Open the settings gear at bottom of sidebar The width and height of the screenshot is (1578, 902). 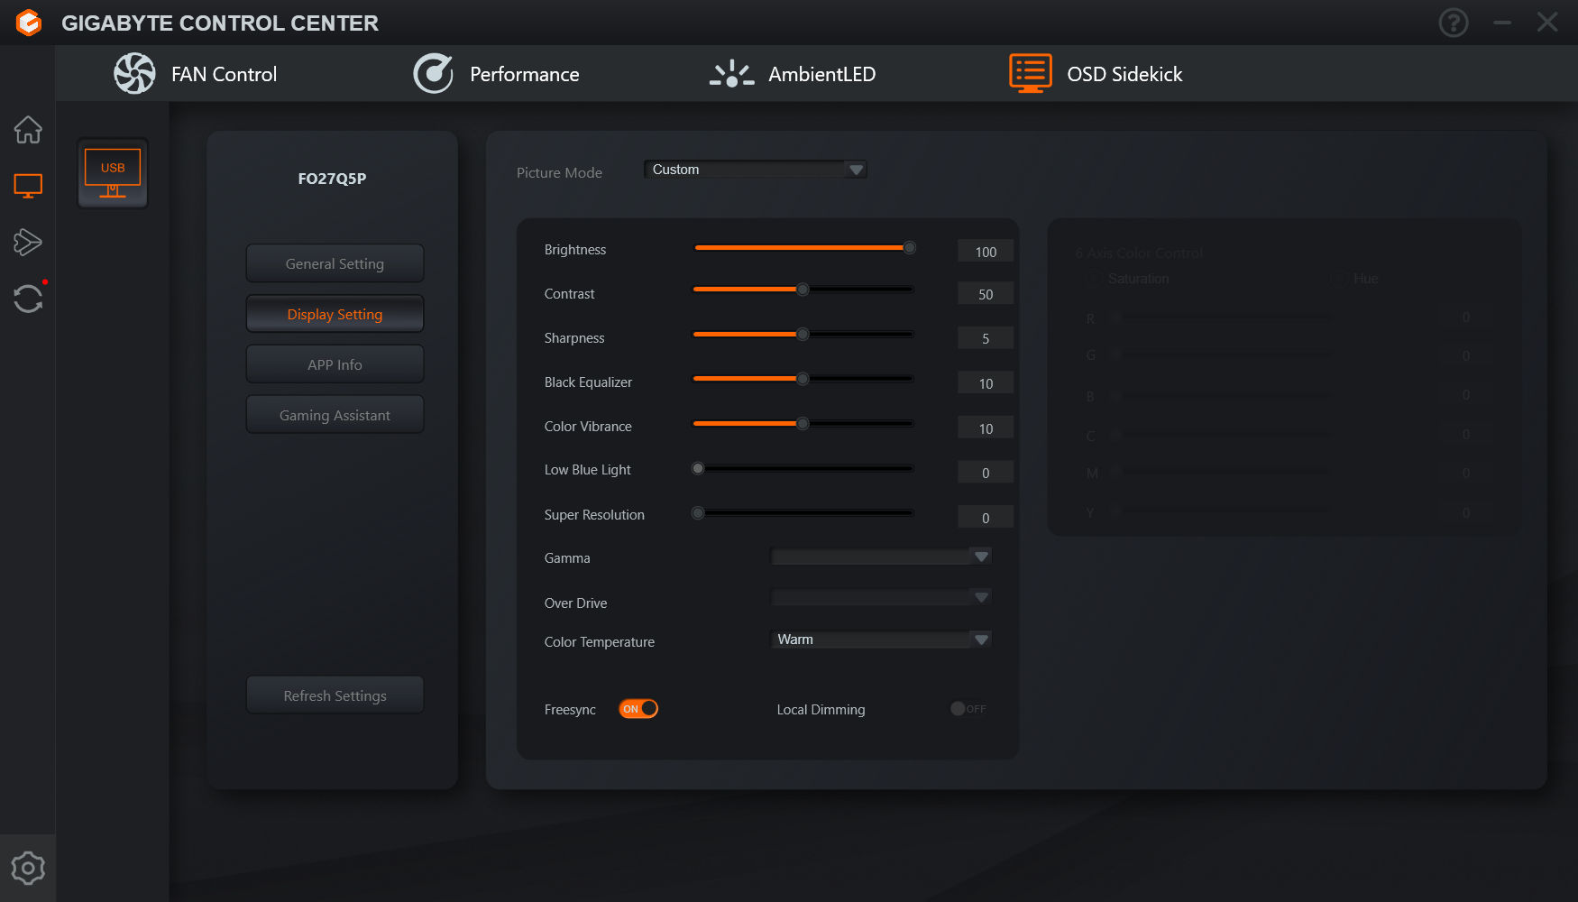[x=28, y=869]
